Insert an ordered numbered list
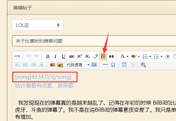Image resolution: width=176 pixels, height=121 pixels. click(145, 56)
